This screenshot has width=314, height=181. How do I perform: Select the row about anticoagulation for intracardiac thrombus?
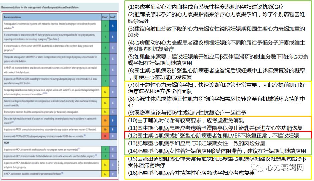(x=60, y=26)
